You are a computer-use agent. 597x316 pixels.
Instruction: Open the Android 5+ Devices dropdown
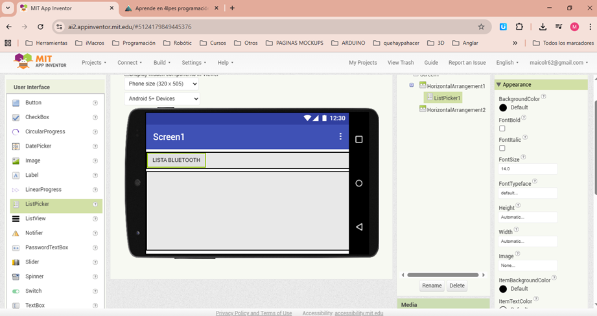pyautogui.click(x=161, y=99)
